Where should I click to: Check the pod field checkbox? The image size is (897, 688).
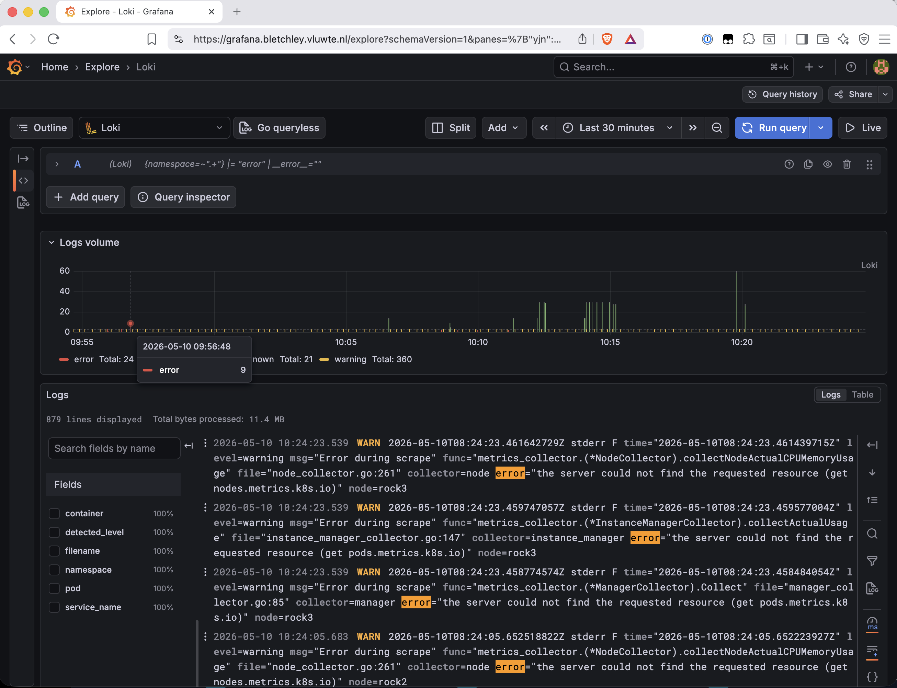point(54,588)
